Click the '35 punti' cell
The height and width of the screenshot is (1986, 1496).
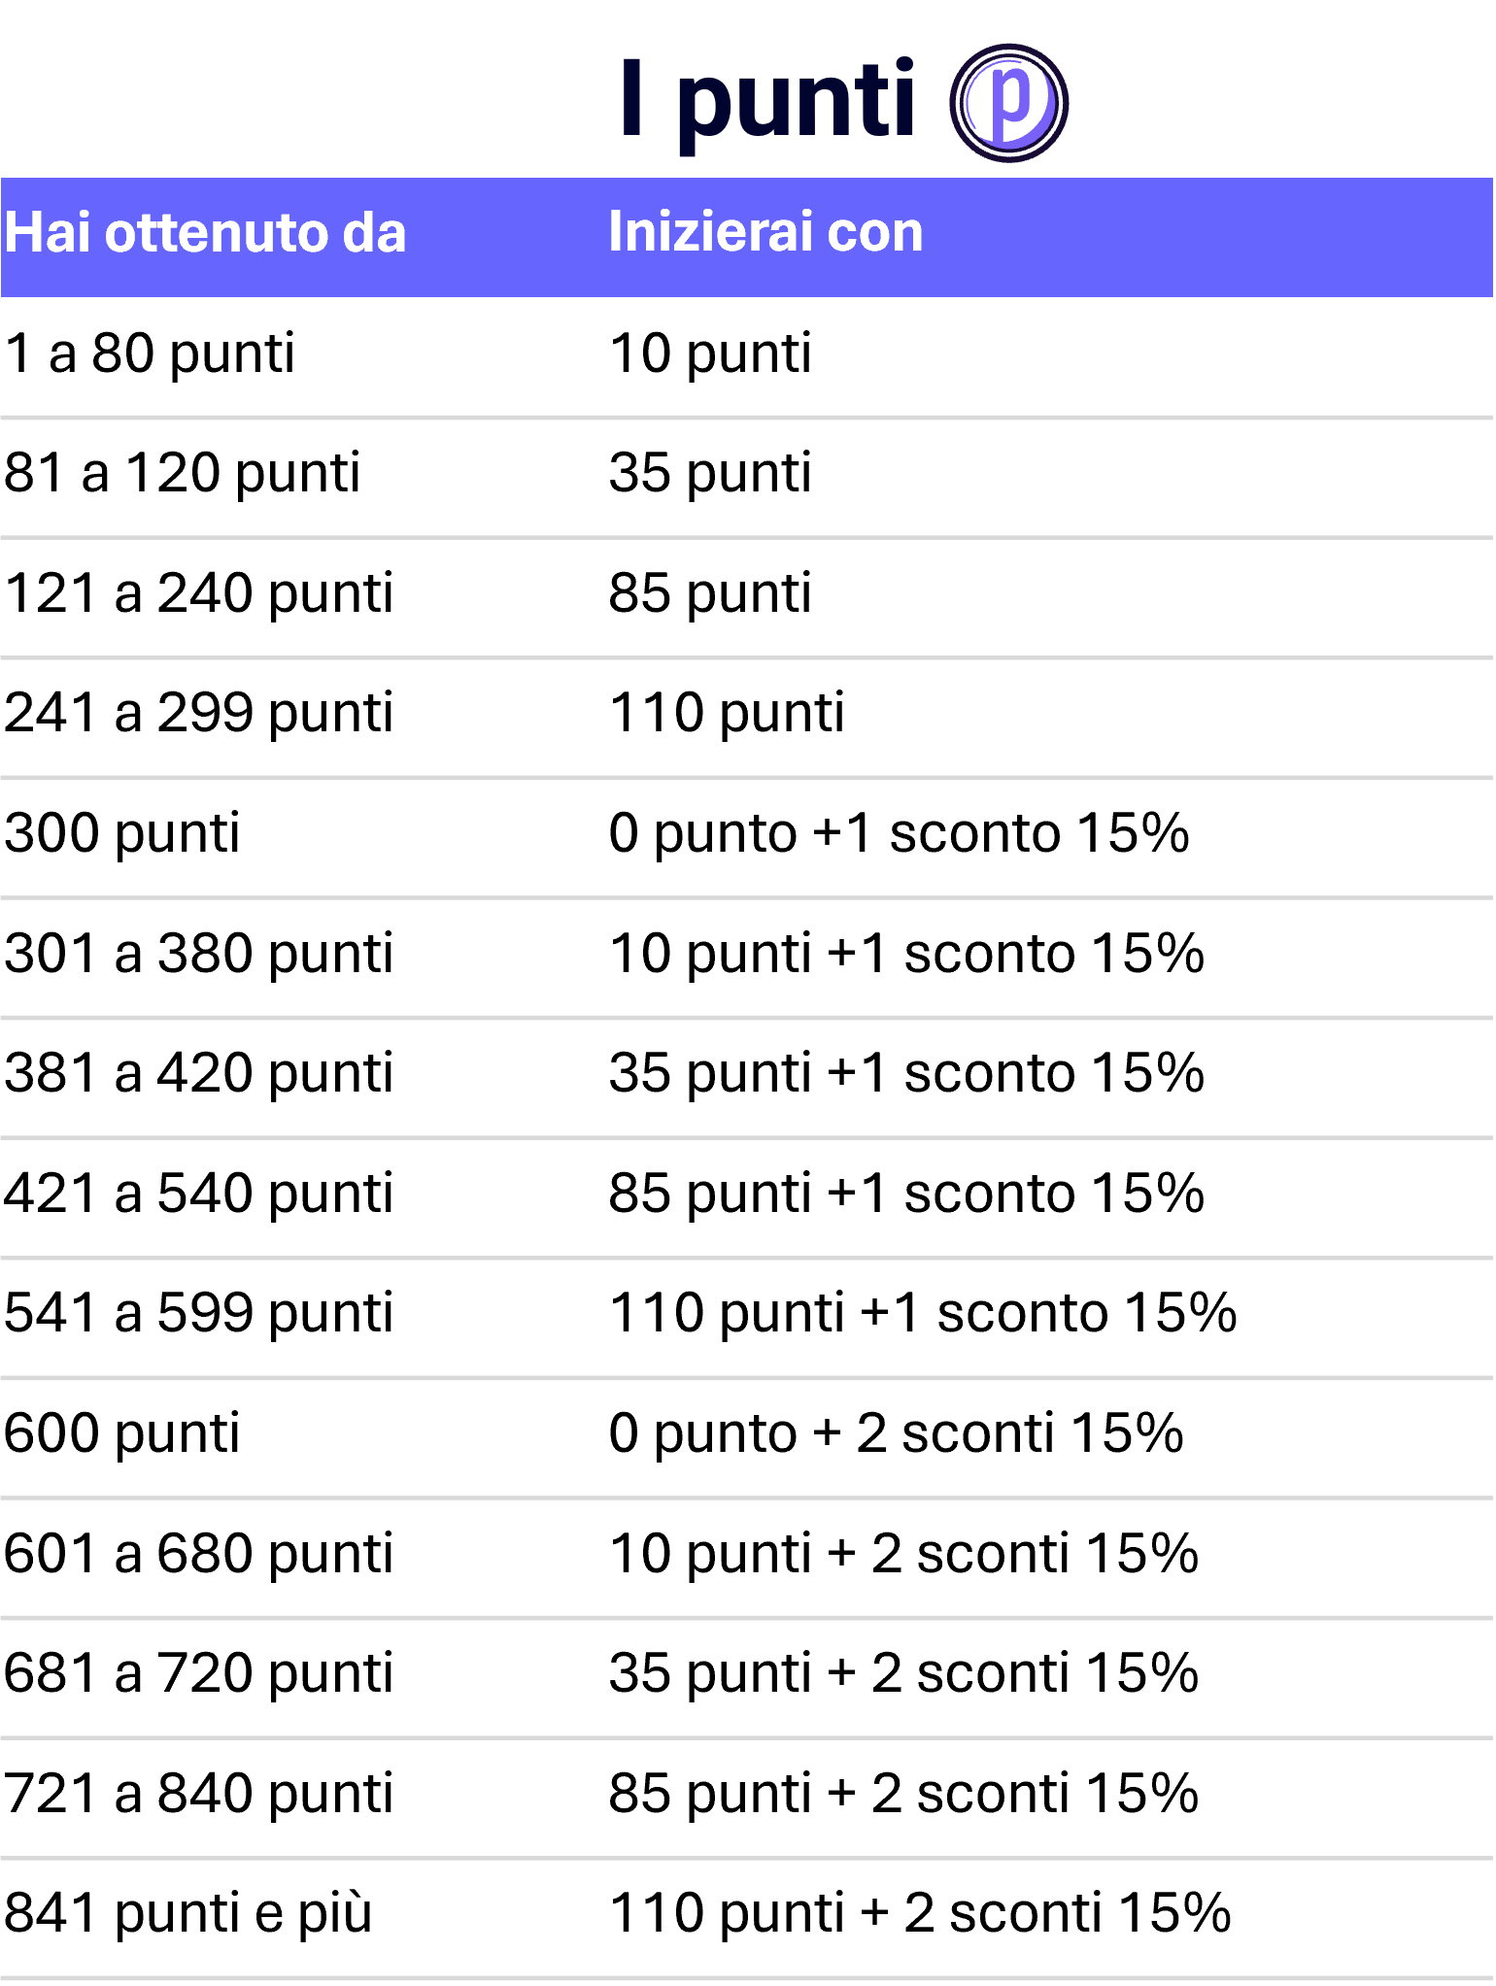710,475
